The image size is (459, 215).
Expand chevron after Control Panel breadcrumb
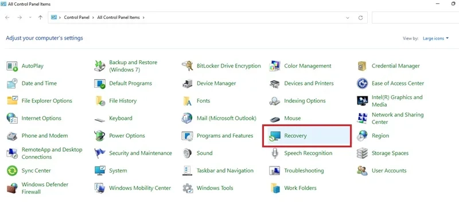93,18
